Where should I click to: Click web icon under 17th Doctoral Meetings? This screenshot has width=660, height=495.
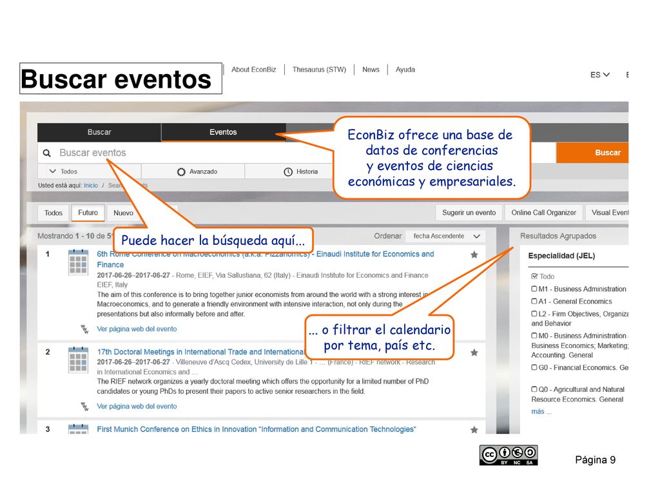click(84, 407)
